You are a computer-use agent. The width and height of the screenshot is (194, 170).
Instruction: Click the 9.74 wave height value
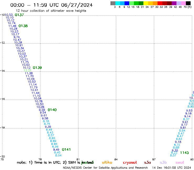click(x=17, y=37)
